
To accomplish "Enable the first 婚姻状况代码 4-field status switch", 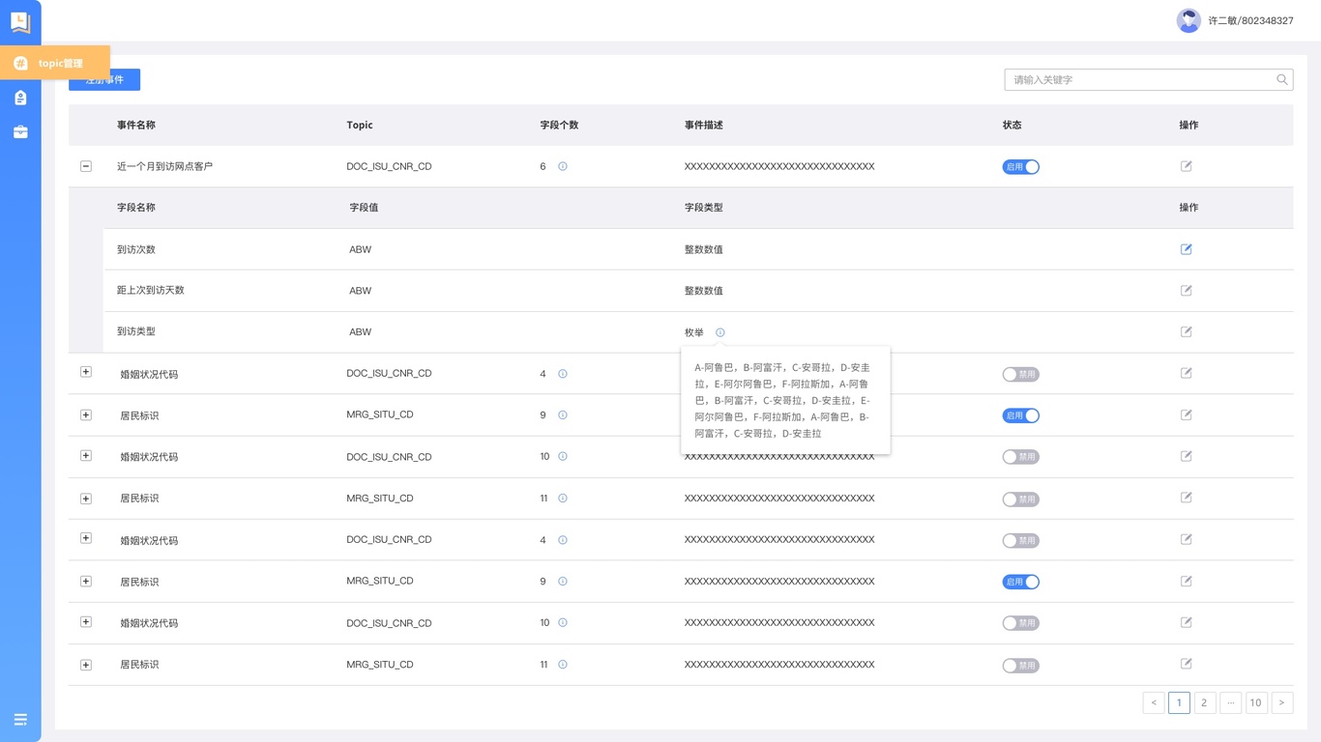I will click(1020, 374).
